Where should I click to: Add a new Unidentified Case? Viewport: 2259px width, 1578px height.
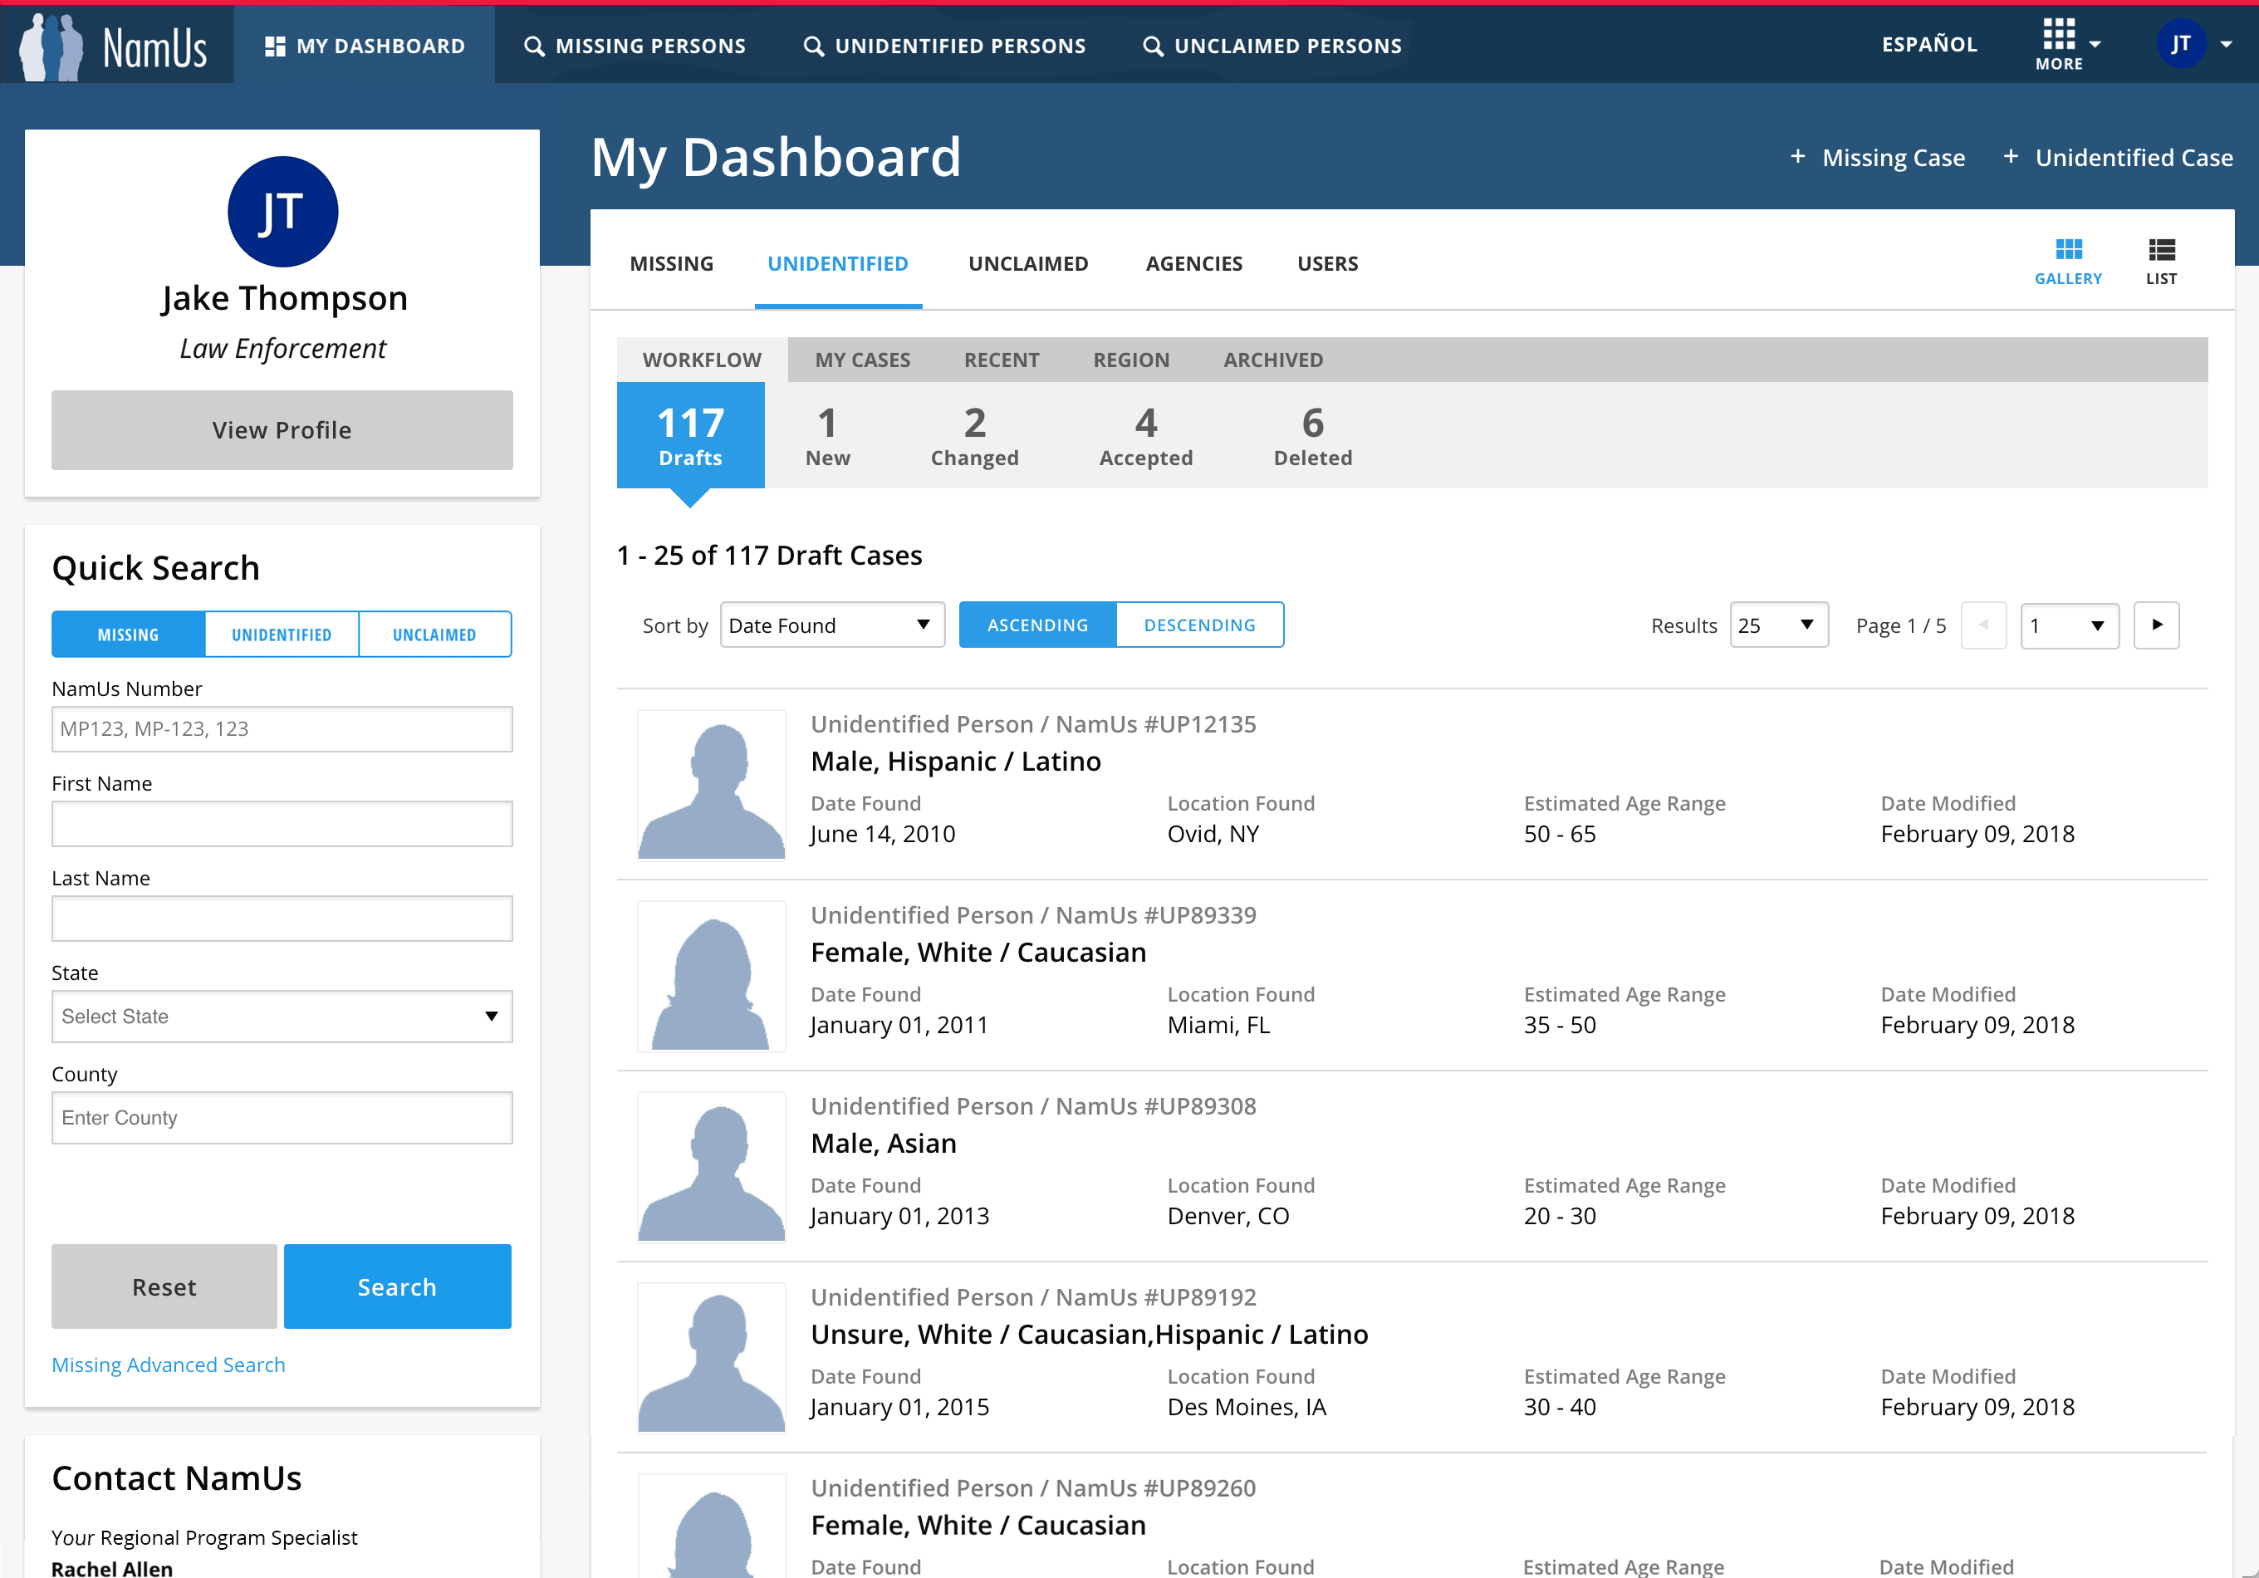coord(2117,158)
